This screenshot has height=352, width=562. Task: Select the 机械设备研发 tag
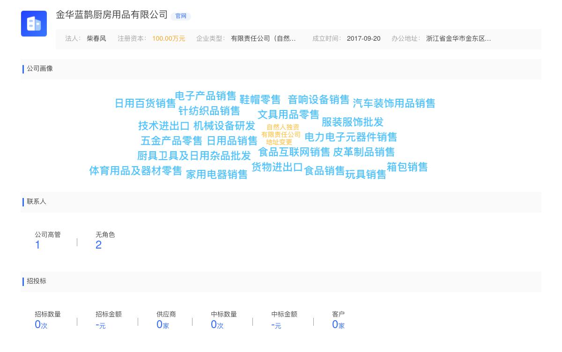coord(224,126)
